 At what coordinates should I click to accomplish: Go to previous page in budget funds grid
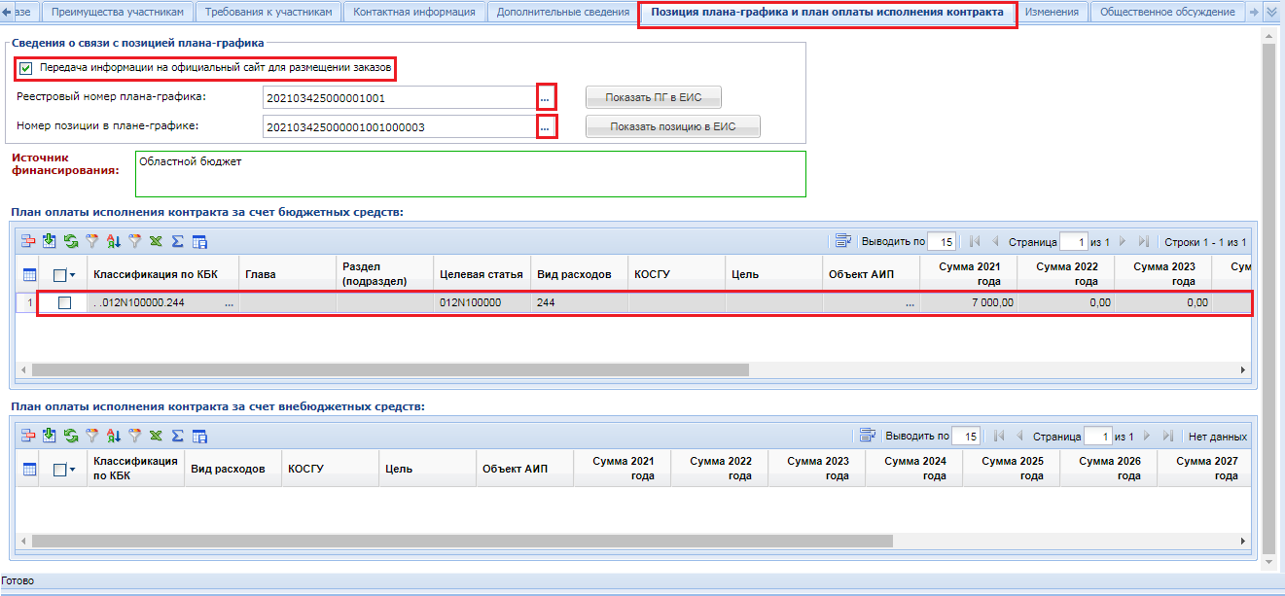[x=995, y=241]
